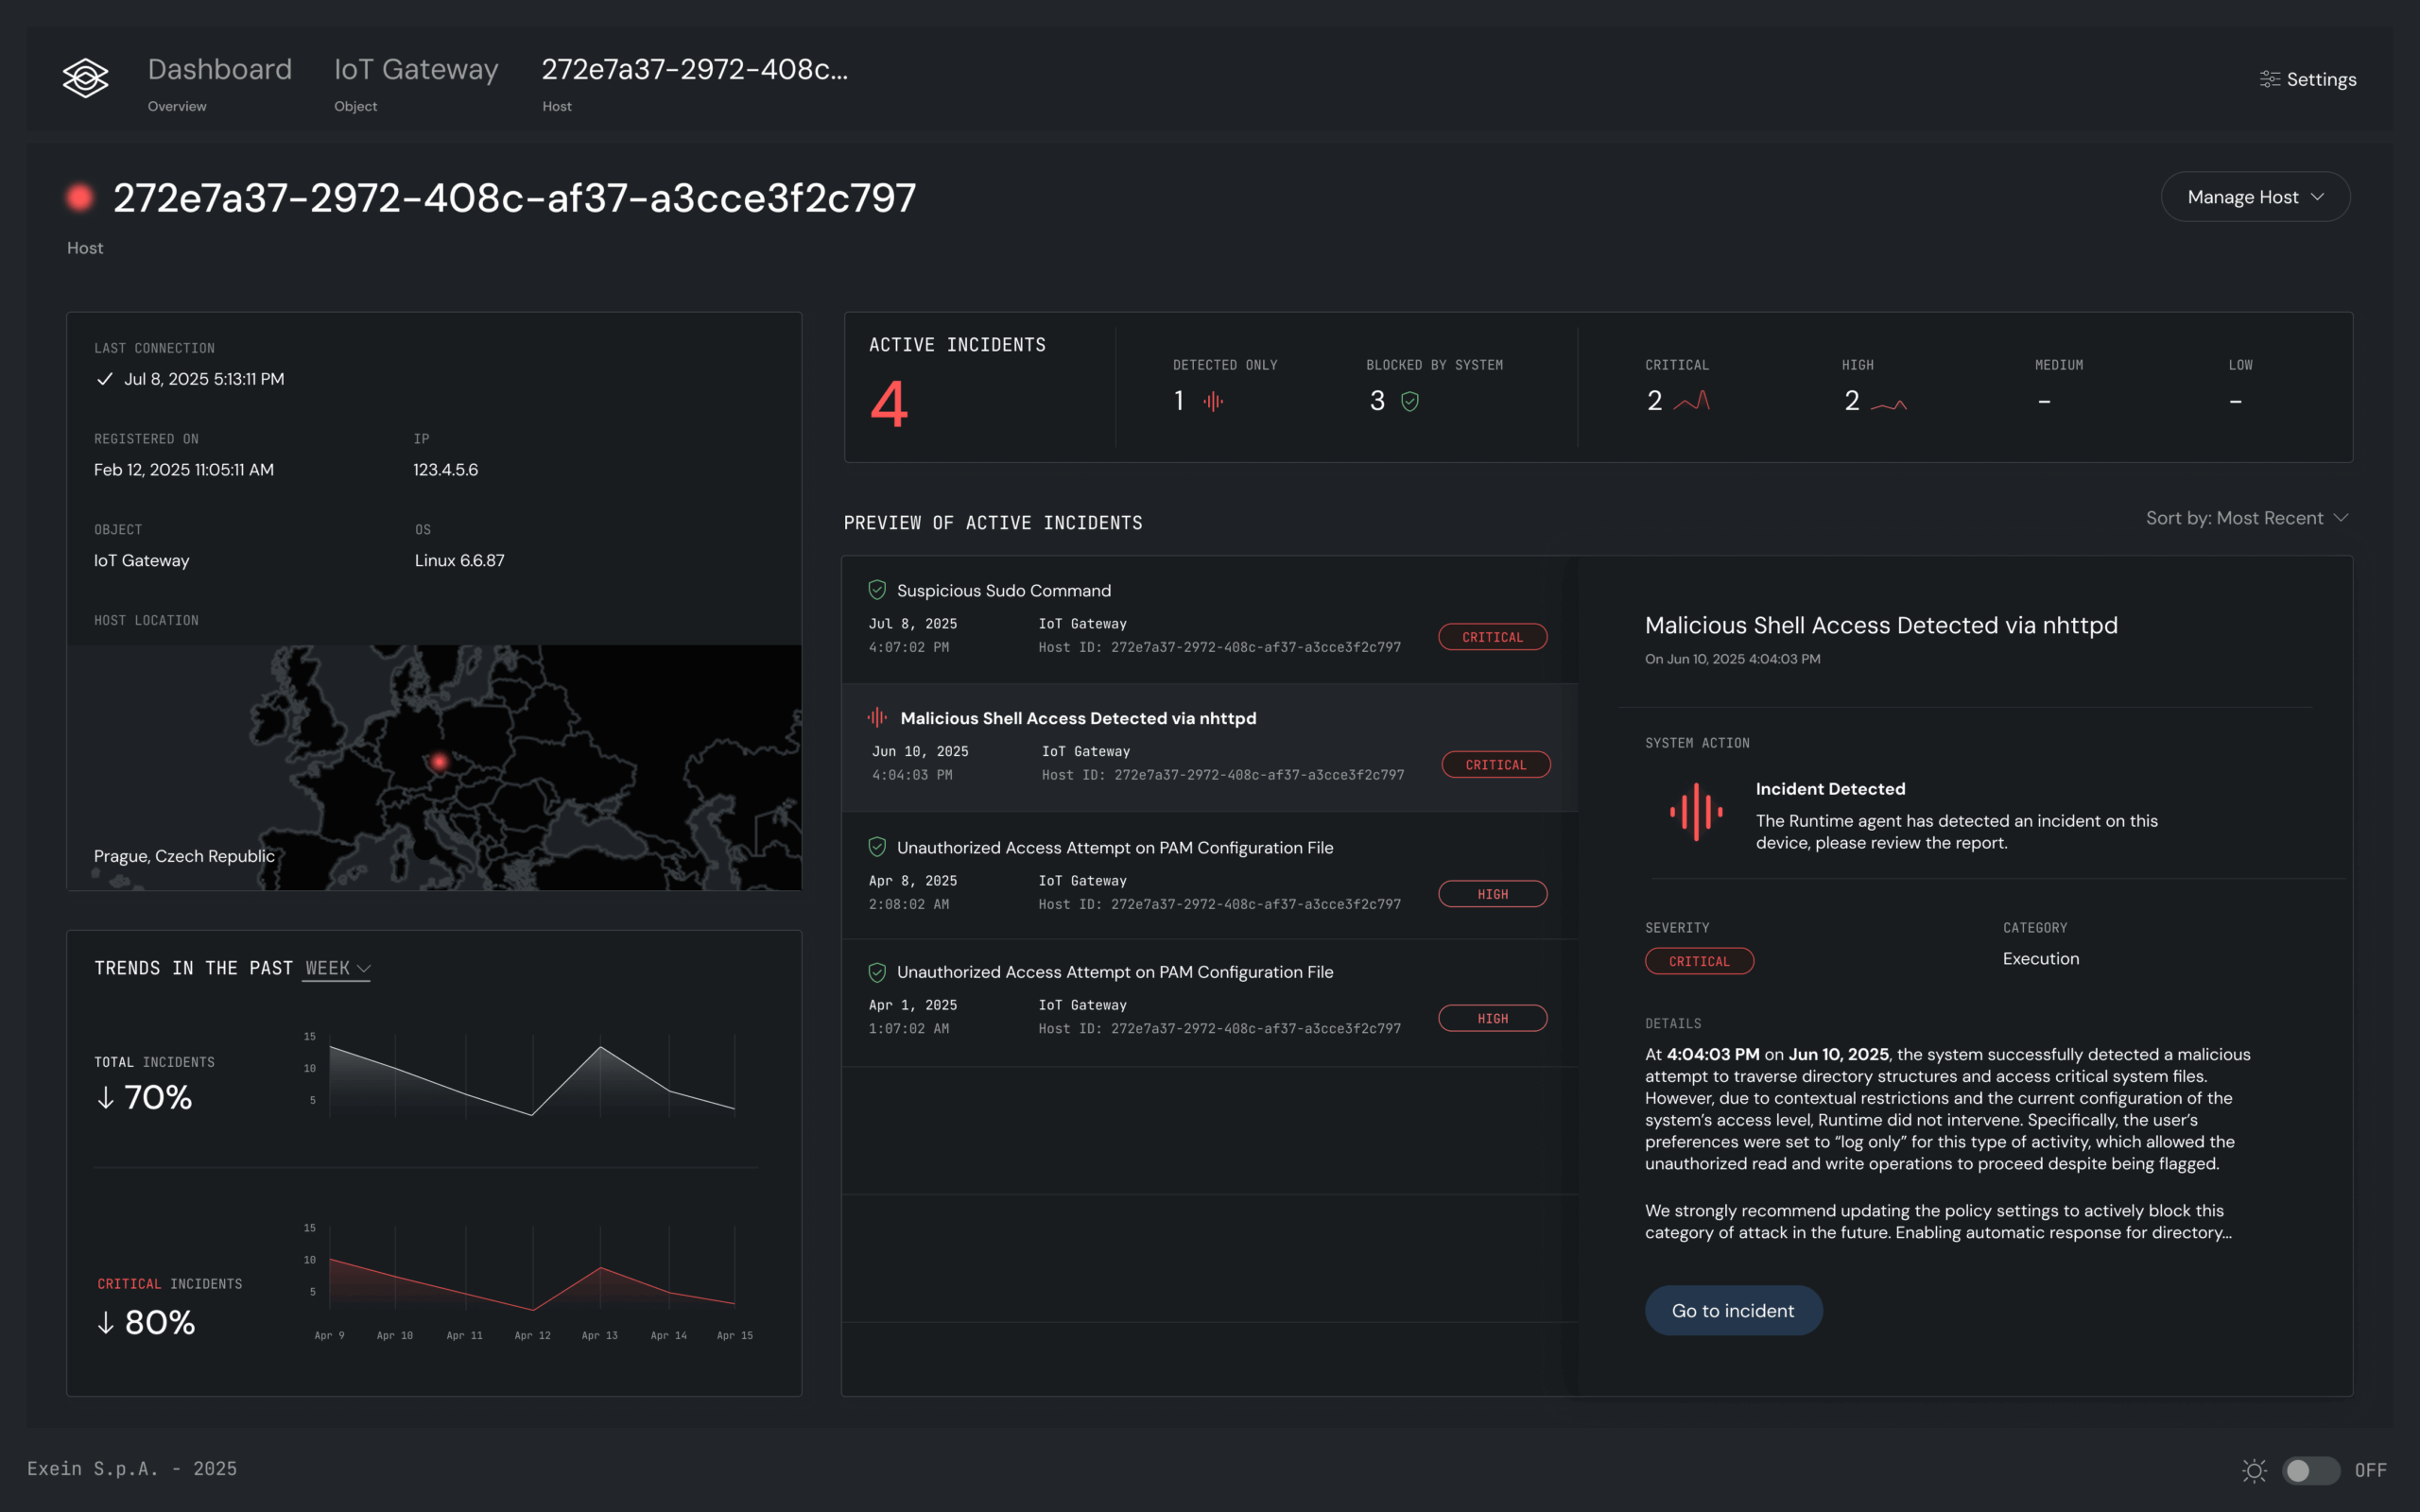Change the trends period via the WEEK dropdown
Screen dimensions: 2420x1512
point(336,968)
